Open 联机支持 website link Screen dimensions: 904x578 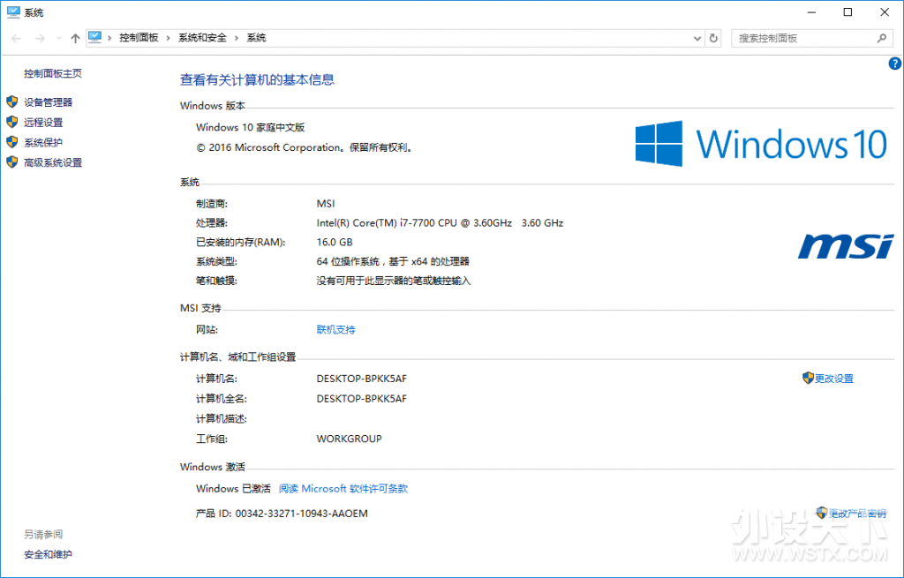point(335,330)
